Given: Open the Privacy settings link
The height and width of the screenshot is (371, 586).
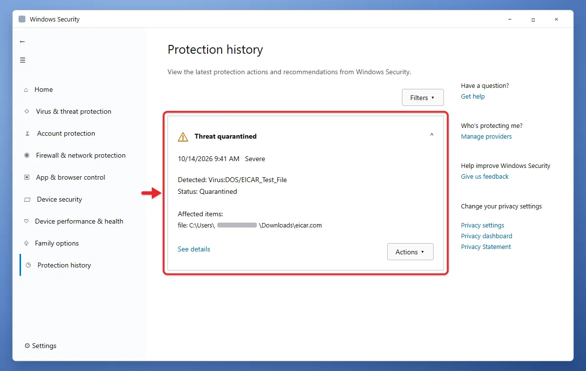Looking at the screenshot, I should point(482,225).
